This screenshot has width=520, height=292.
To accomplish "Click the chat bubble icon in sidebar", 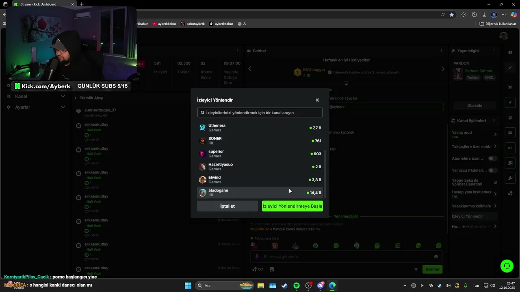I will coord(510,133).
